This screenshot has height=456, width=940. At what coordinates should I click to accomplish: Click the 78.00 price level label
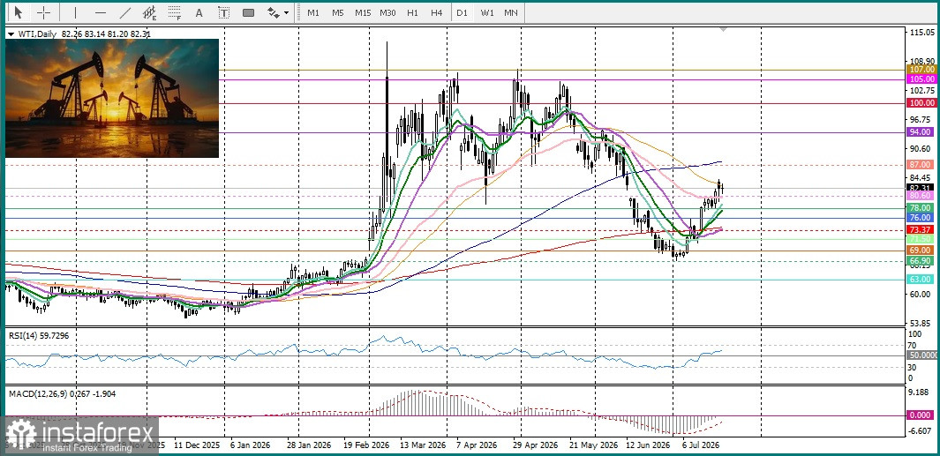[x=922, y=207]
